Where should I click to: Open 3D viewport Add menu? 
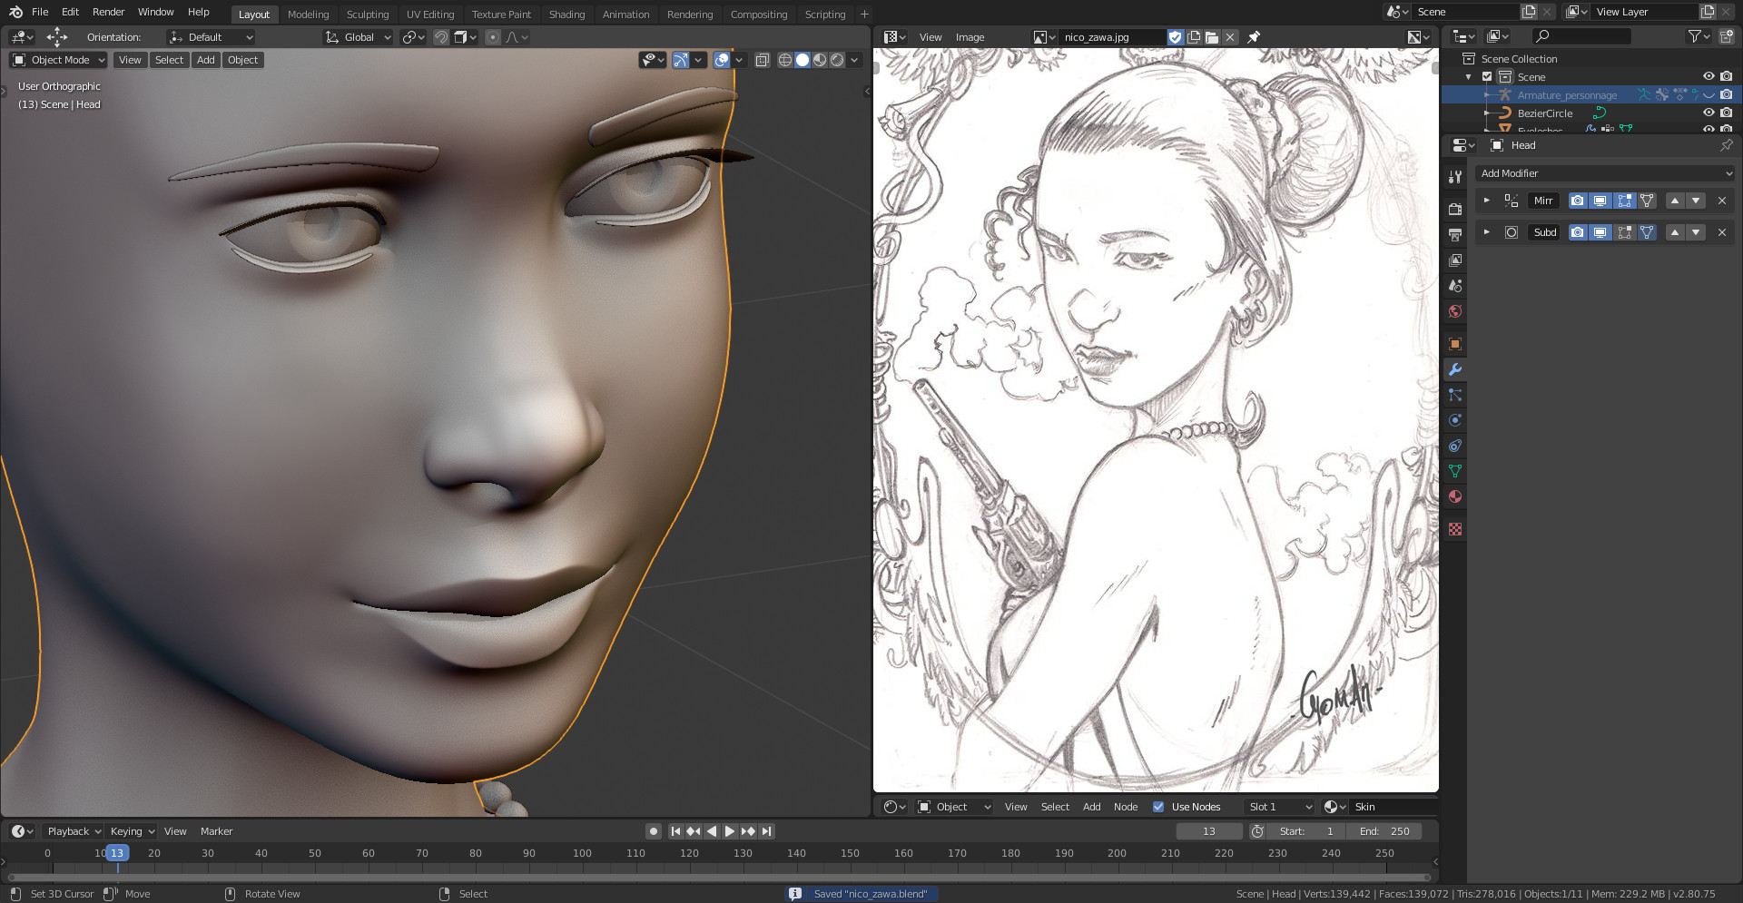206,60
